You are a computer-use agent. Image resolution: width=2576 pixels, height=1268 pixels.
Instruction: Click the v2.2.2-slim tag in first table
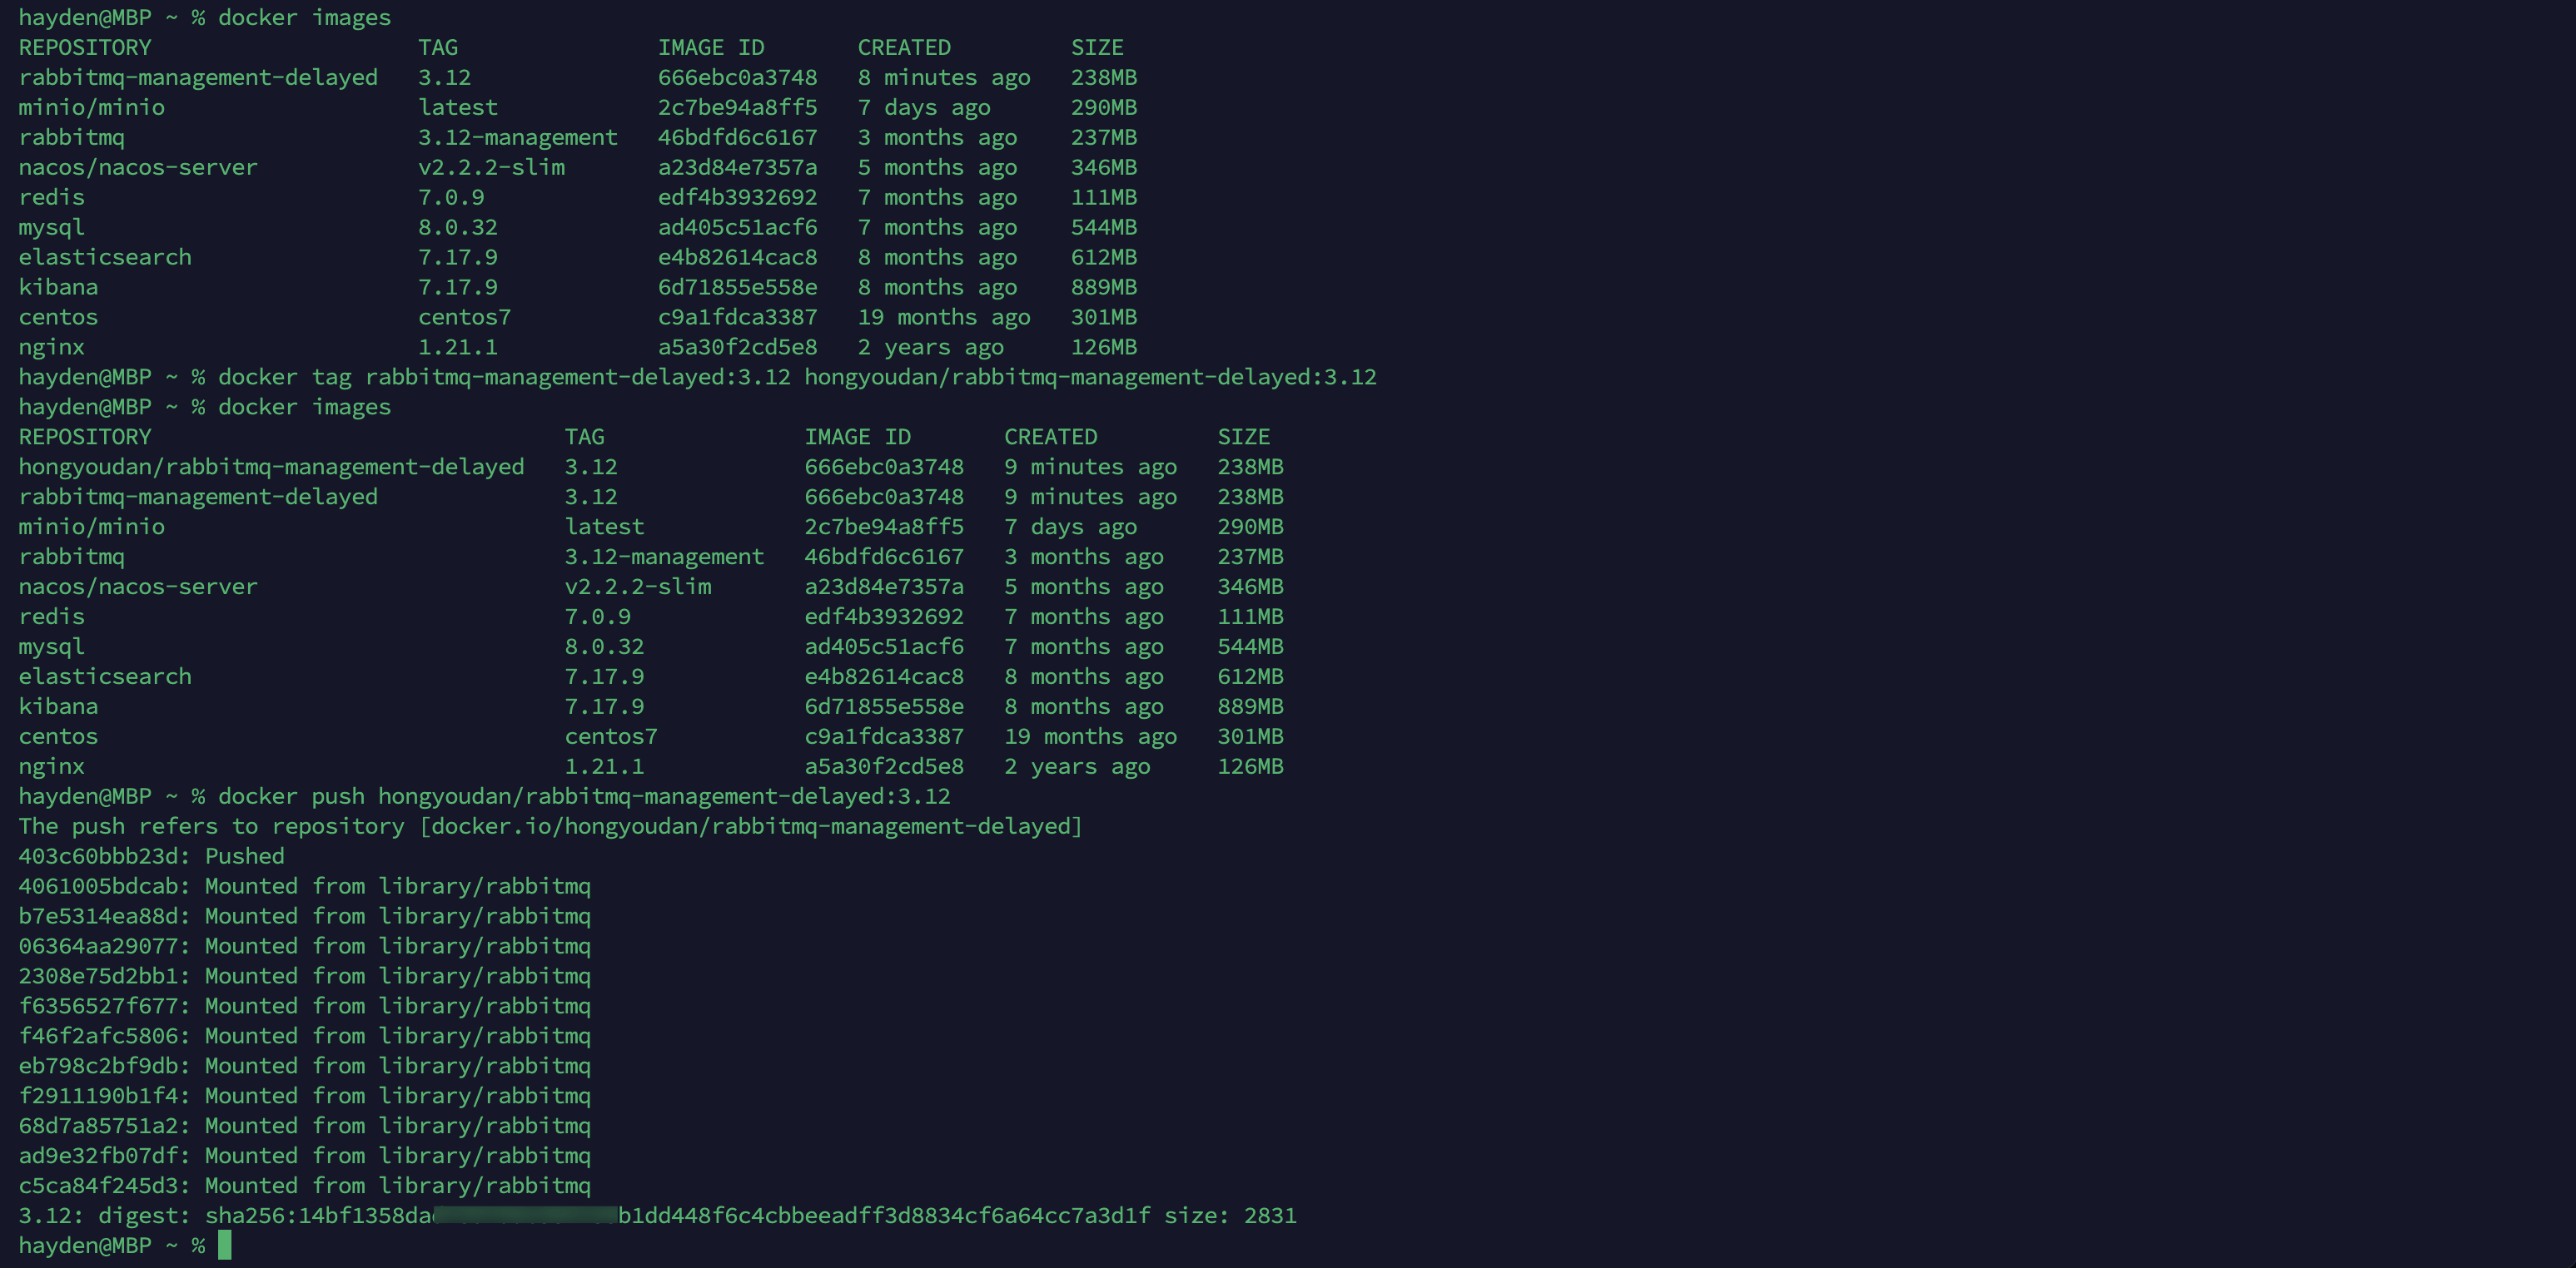click(x=491, y=167)
